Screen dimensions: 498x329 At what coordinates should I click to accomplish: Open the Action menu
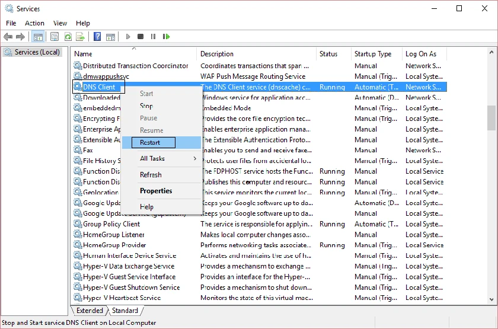click(34, 23)
